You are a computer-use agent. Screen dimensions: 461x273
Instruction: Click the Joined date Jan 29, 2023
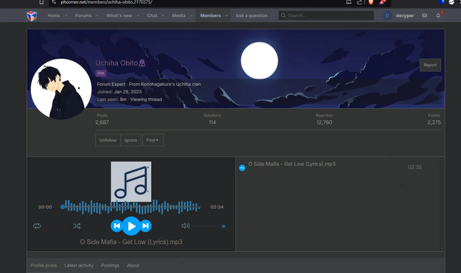pyautogui.click(x=127, y=92)
